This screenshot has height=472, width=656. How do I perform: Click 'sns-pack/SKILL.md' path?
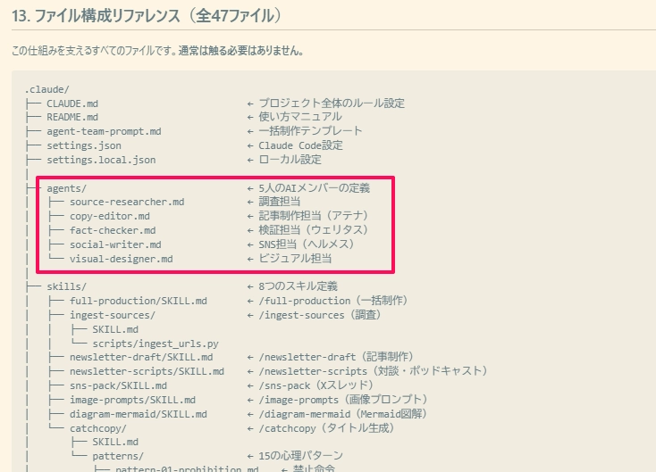(118, 386)
